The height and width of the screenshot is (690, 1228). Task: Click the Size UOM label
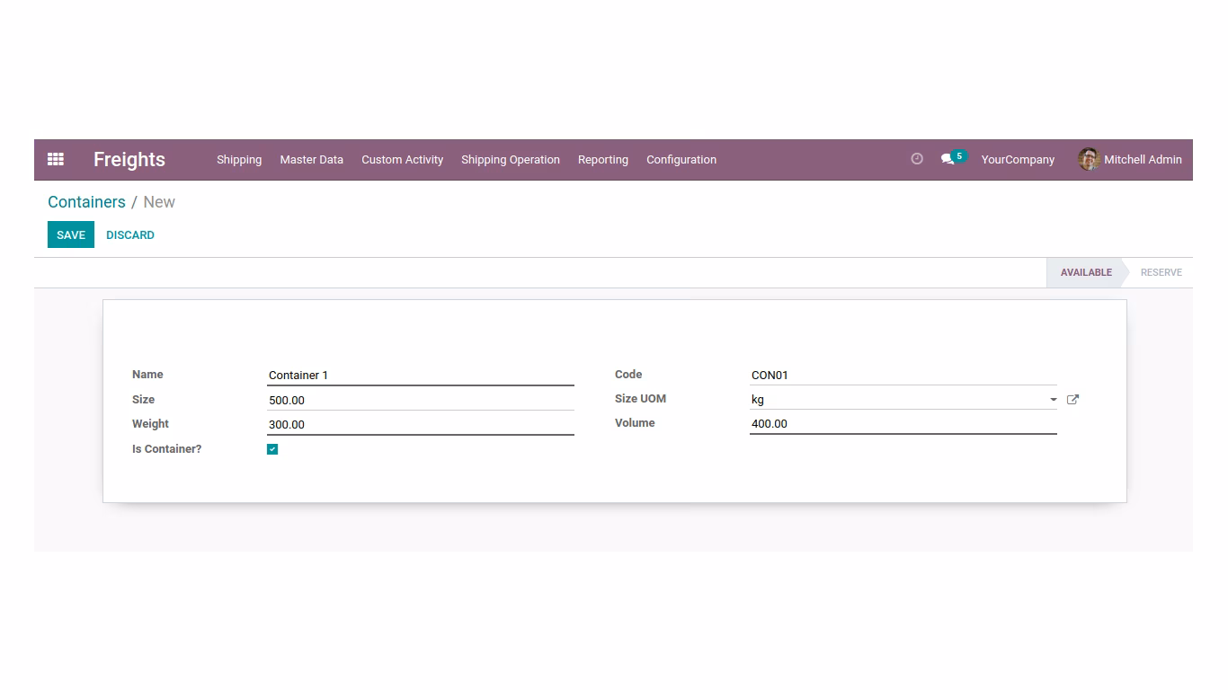coord(640,399)
